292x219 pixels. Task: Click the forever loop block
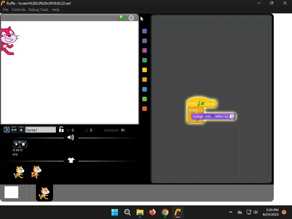point(194,110)
